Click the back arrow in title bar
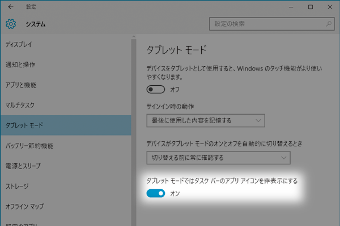Image resolution: width=340 pixels, height=226 pixels. pos(11,7)
